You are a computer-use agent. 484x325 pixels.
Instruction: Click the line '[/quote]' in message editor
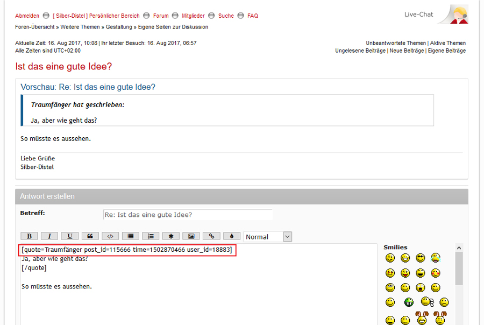click(34, 268)
